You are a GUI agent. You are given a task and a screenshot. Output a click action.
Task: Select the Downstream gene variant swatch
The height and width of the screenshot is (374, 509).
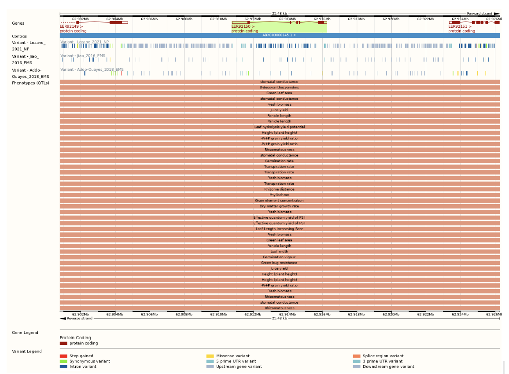(357, 367)
